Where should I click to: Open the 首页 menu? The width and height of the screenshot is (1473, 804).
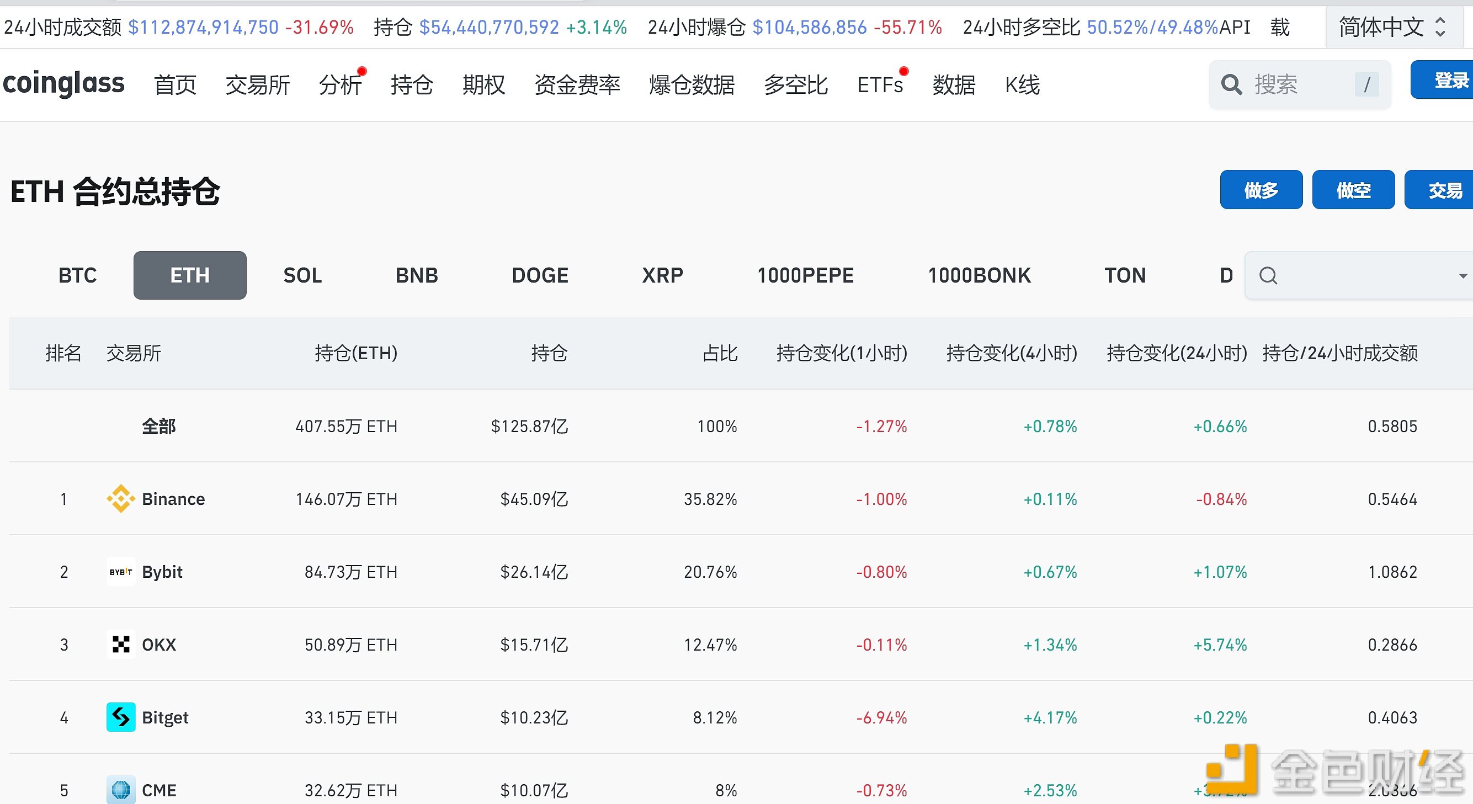[x=175, y=84]
